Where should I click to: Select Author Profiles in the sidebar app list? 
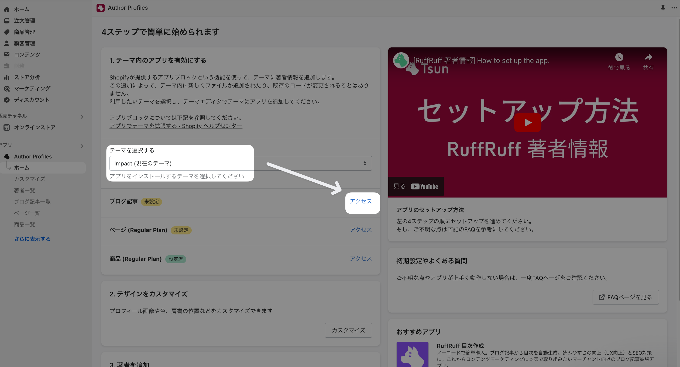tap(33, 157)
